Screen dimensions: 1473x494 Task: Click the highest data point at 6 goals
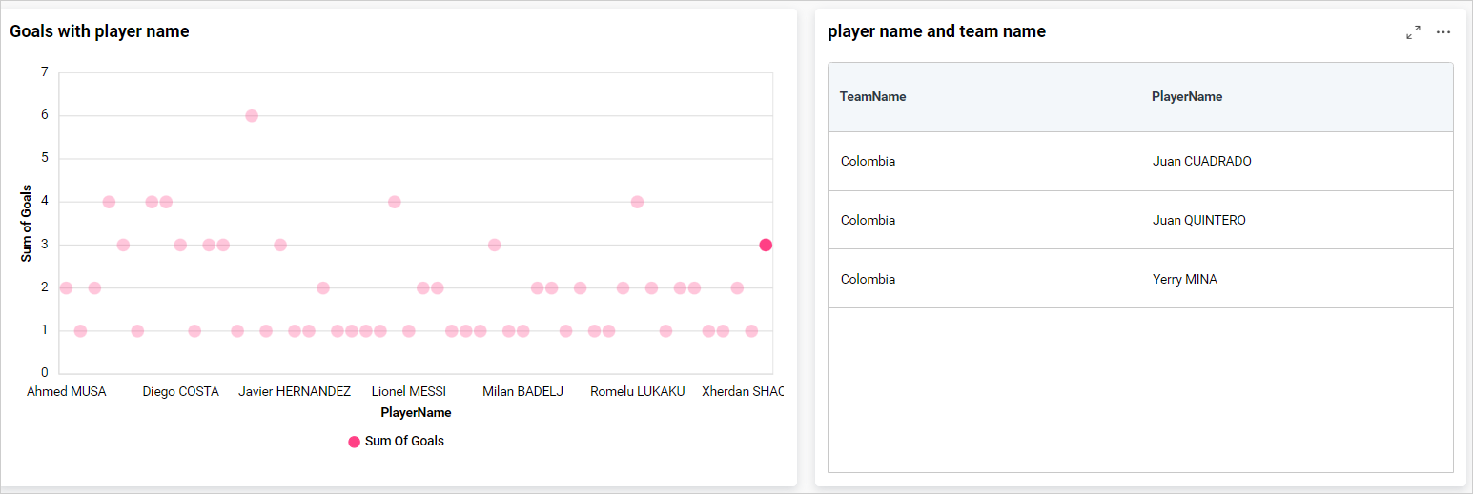tap(252, 116)
